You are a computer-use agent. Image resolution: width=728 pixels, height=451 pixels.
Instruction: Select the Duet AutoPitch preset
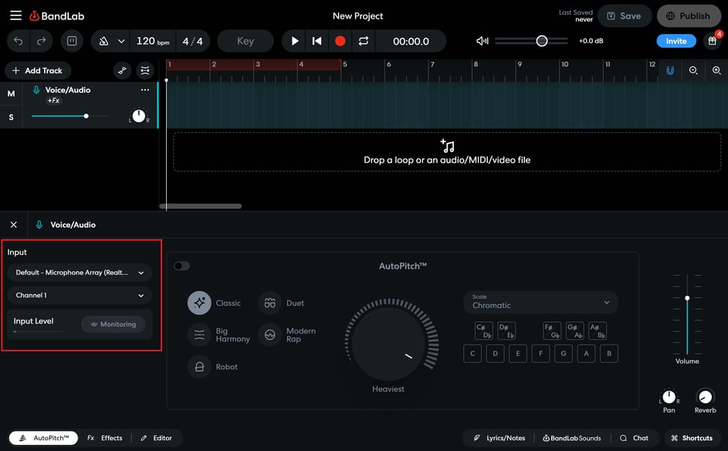tap(281, 303)
